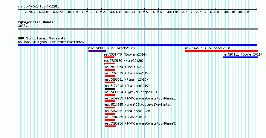
Task: Select the long blue nsv4086006 variant bar
Action: click(x=137, y=45)
